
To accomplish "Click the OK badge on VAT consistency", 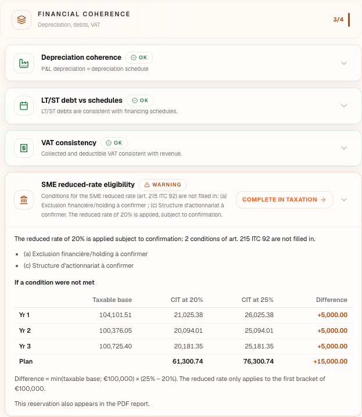I will pyautogui.click(x=114, y=143).
